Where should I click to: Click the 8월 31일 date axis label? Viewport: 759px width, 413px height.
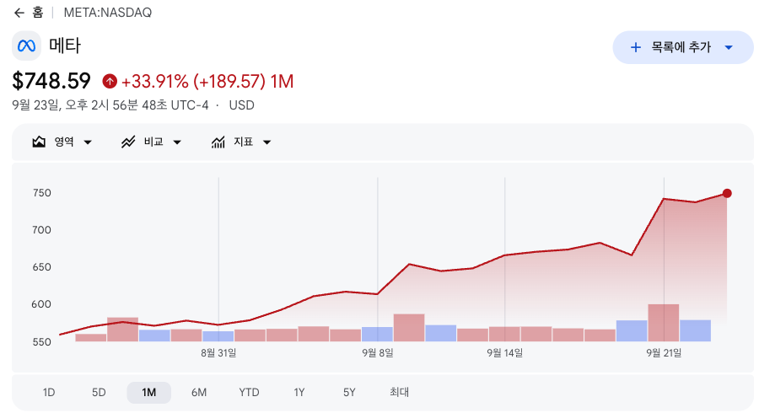pos(218,353)
